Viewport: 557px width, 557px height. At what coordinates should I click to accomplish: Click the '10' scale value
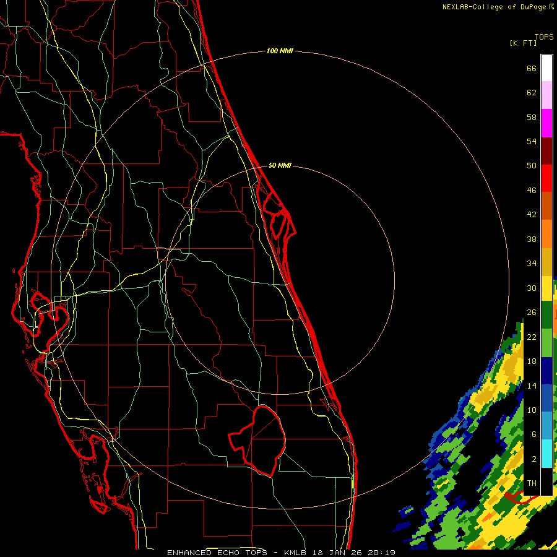point(532,410)
